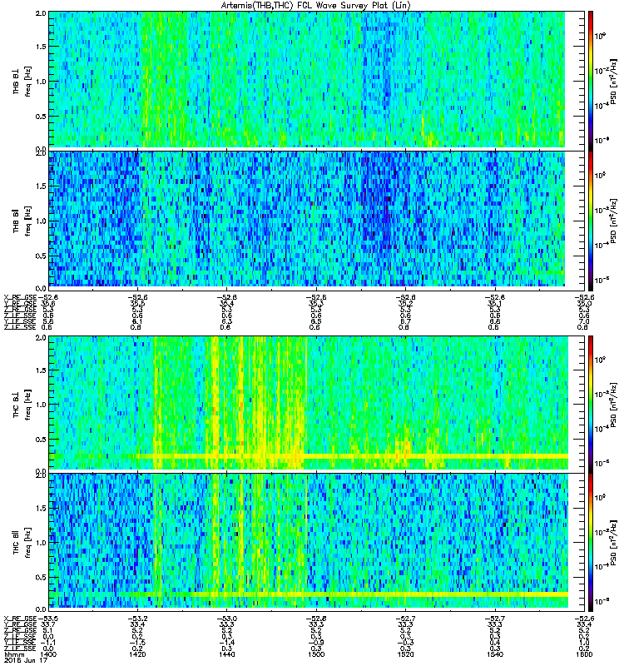Click the THC B-parallel axis label of the bottom panel
This screenshot has width=624, height=666.
[16, 542]
